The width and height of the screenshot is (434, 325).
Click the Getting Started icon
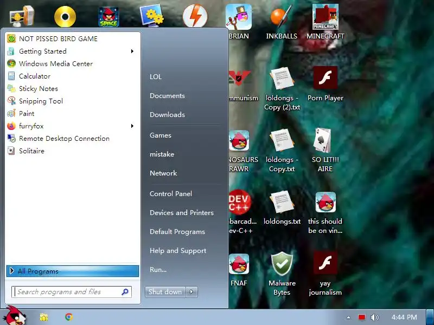tap(11, 51)
